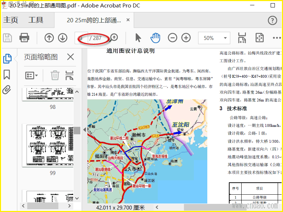Screen dimensions: 283x212
Task: Zoom in with plus button
Action: (186, 38)
